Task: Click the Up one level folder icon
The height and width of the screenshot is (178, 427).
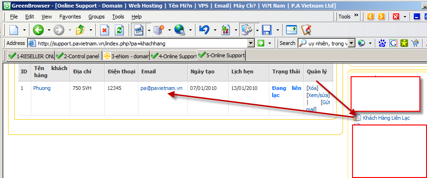Action: [x=80, y=30]
